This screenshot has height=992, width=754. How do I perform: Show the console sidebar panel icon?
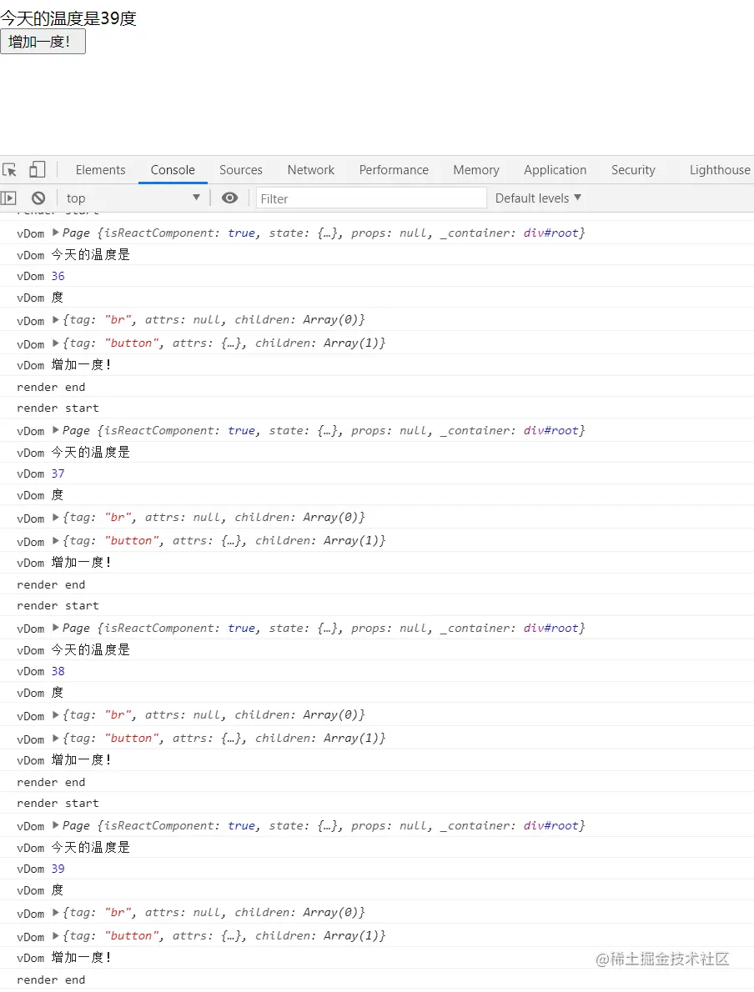point(8,198)
